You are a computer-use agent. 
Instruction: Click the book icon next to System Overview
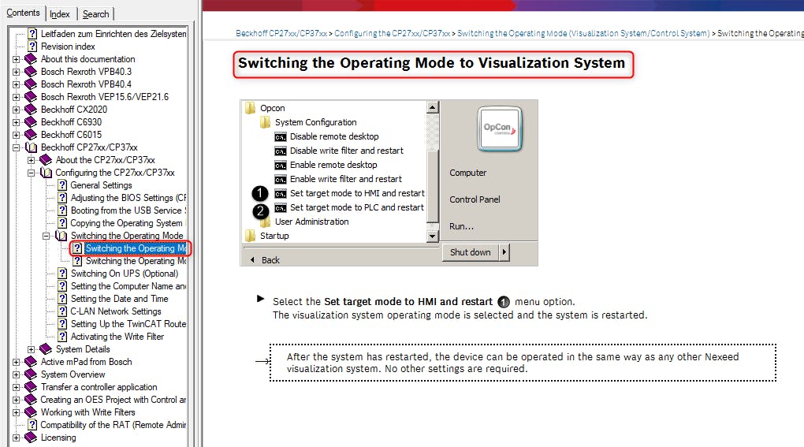(32, 374)
